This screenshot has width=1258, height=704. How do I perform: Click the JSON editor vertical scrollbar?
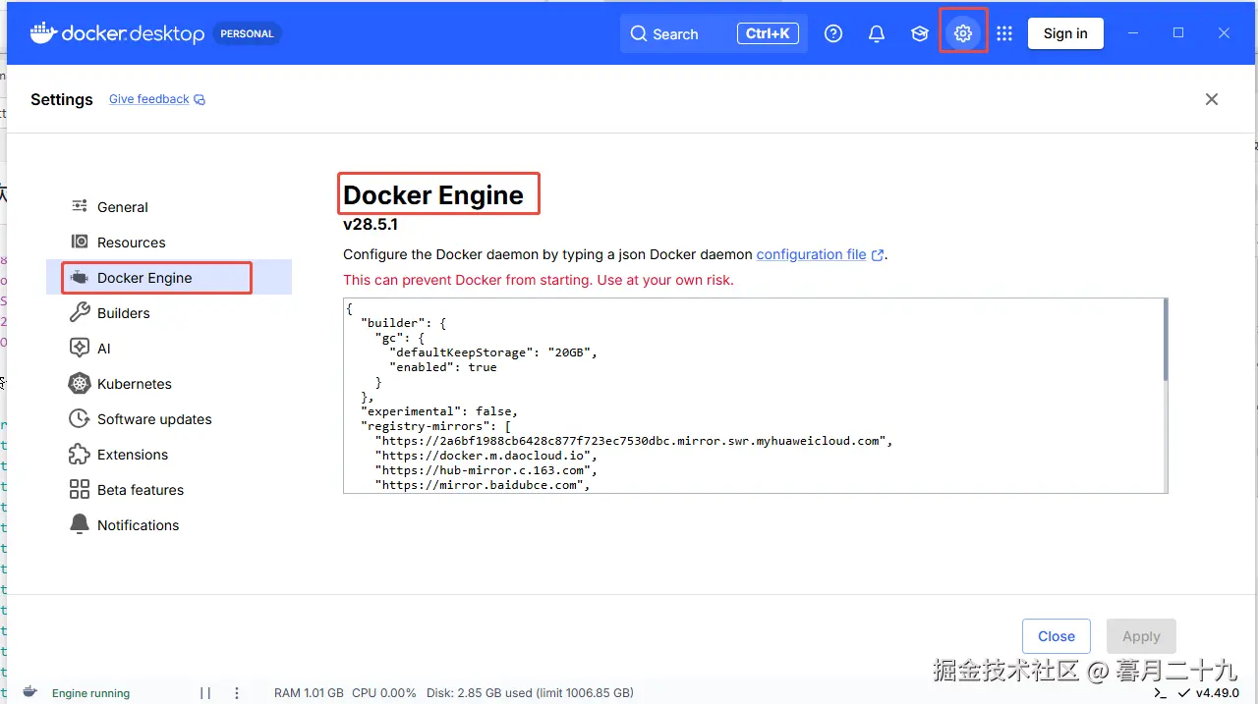(1166, 340)
